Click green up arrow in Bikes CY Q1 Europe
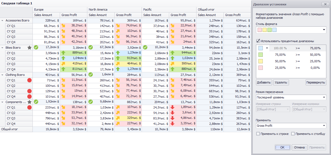 coord(63,53)
